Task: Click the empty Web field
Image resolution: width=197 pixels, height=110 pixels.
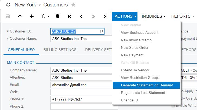Action: (81, 92)
